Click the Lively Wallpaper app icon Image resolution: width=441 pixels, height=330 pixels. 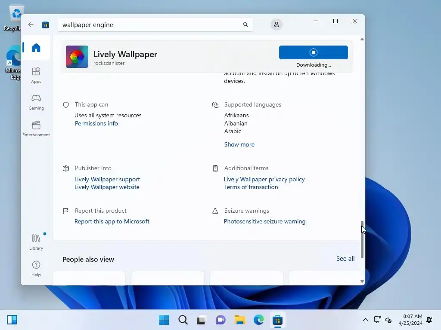pyautogui.click(x=77, y=57)
